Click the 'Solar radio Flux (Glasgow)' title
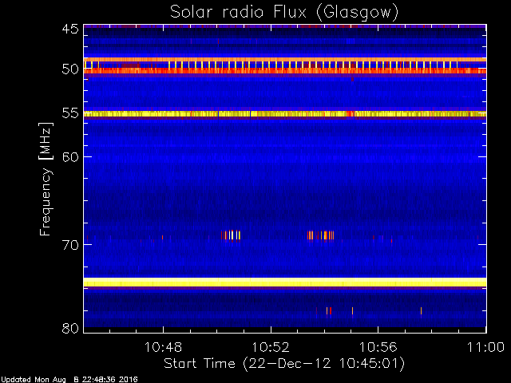This screenshot has width=511, height=383. click(284, 13)
